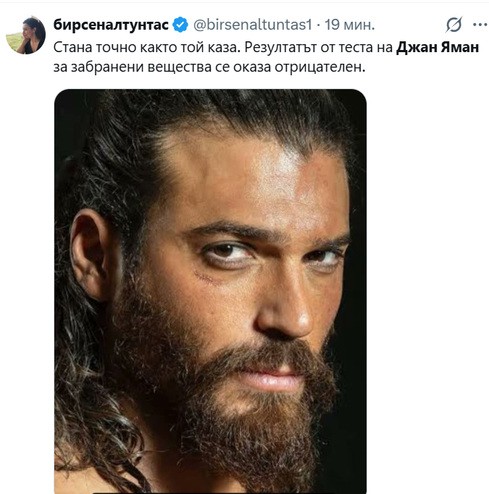Open the three-dot more options menu
The height and width of the screenshot is (494, 489).
pyautogui.click(x=480, y=25)
